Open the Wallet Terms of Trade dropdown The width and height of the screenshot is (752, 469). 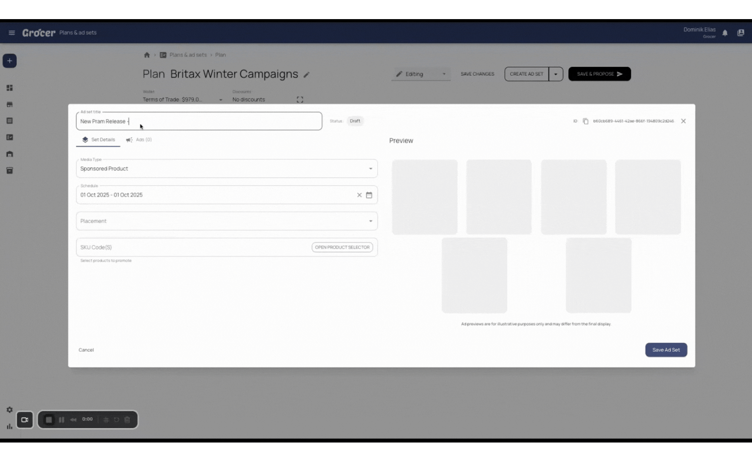point(183,99)
